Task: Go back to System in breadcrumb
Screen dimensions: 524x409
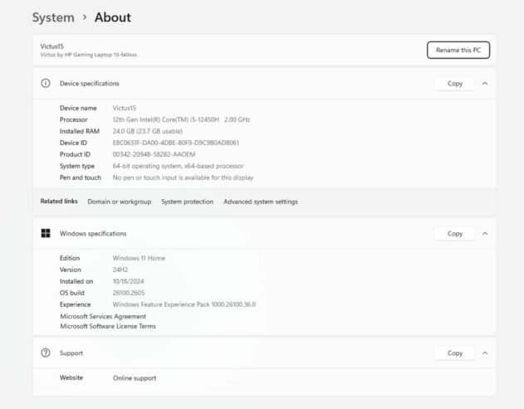Action: coord(53,17)
